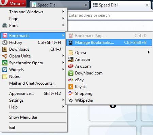This screenshot has width=153, height=135.
Task: Click the Shopping bag favicon
Action: 71,94
